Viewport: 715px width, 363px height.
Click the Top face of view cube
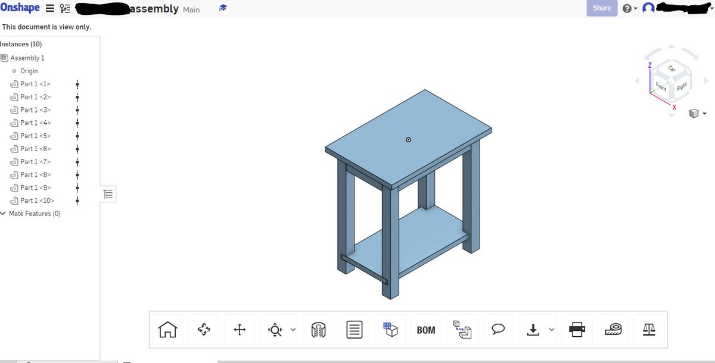pyautogui.click(x=672, y=69)
